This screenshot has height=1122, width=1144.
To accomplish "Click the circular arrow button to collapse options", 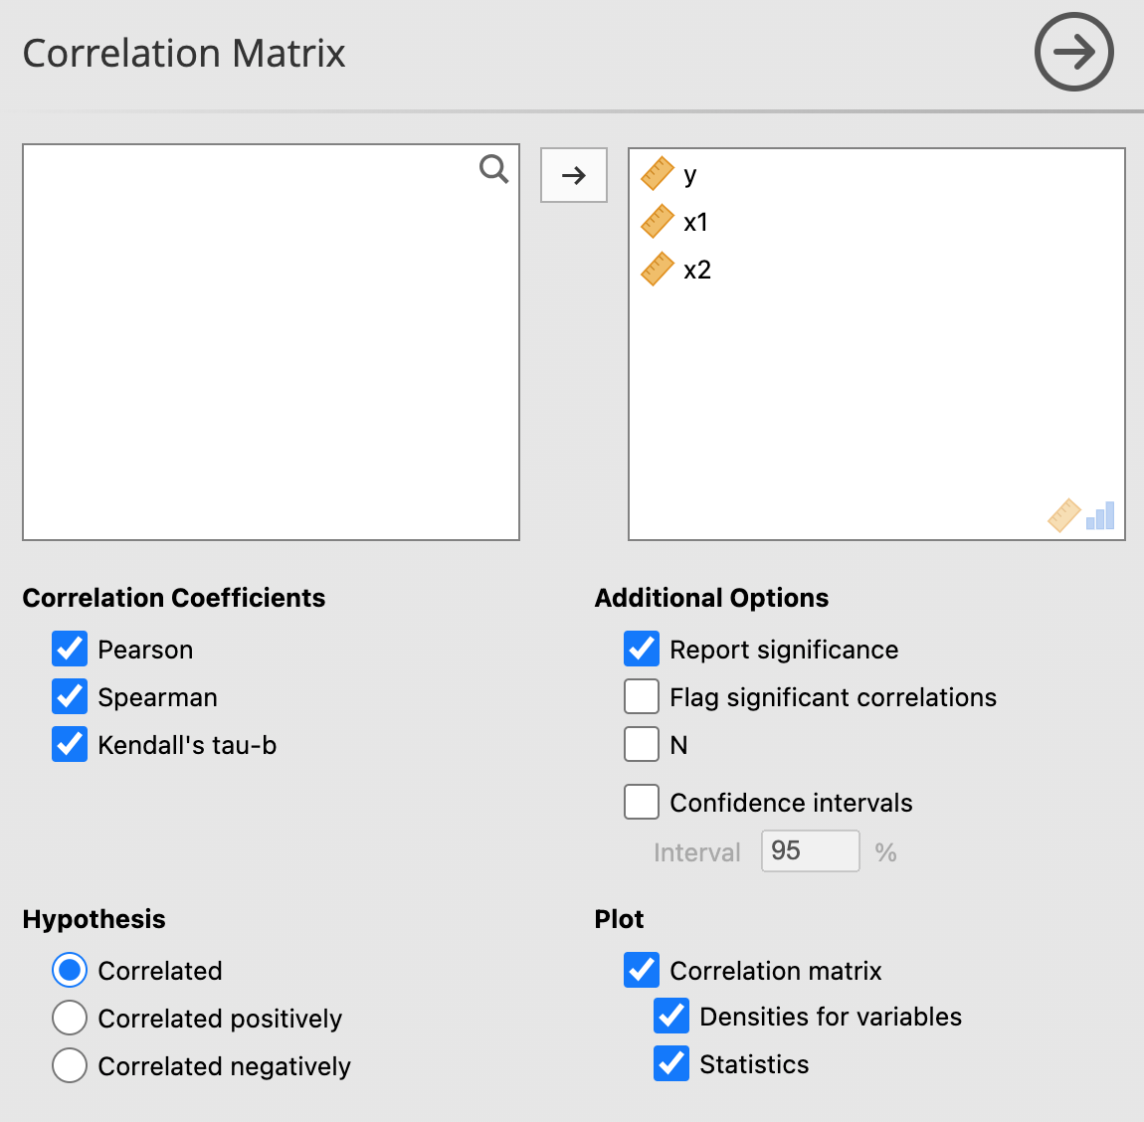I will (1073, 52).
